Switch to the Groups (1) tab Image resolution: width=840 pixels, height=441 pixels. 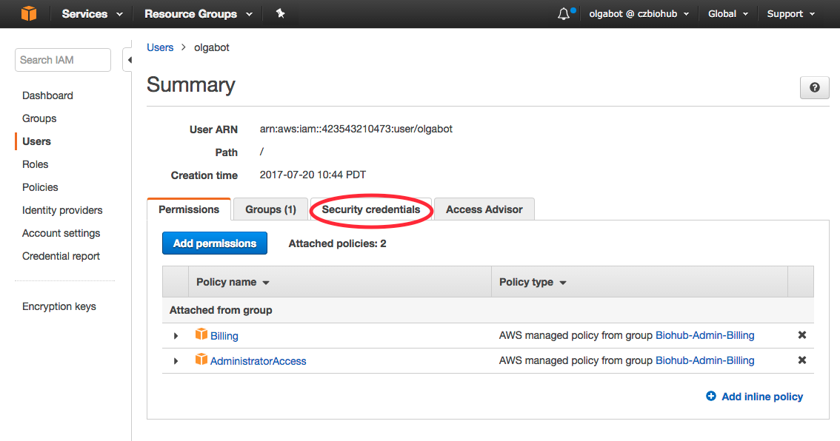tap(270, 209)
